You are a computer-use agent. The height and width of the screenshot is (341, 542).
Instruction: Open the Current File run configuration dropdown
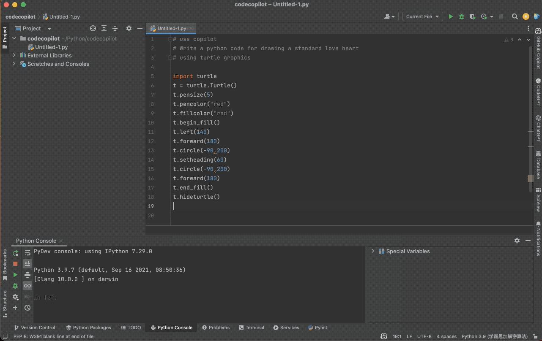[x=422, y=17]
